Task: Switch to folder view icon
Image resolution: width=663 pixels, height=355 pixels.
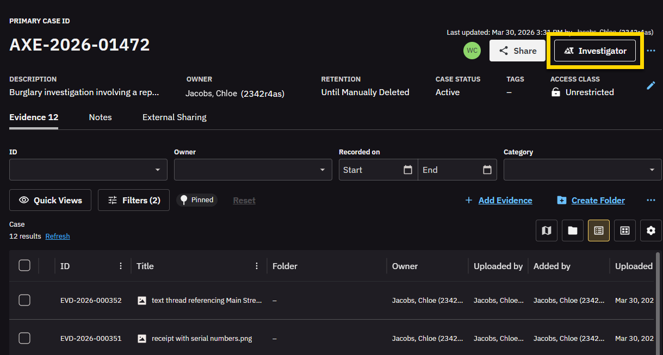Action: click(x=573, y=231)
